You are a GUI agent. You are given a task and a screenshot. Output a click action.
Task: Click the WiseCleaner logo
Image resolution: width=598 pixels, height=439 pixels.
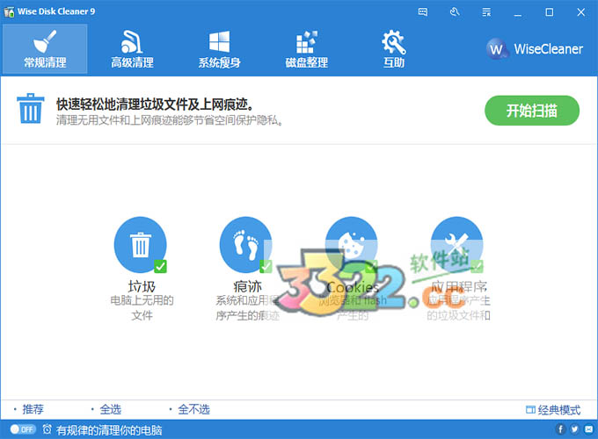click(535, 49)
